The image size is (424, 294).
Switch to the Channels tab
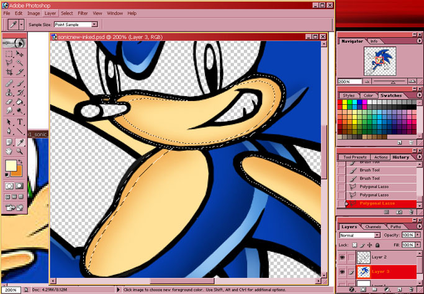click(373, 227)
